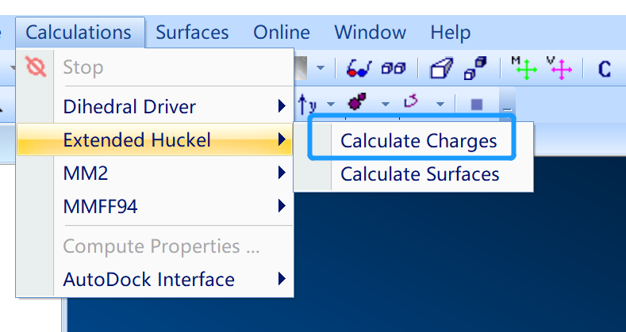
Task: Open the Surfaces menu
Action: [192, 32]
